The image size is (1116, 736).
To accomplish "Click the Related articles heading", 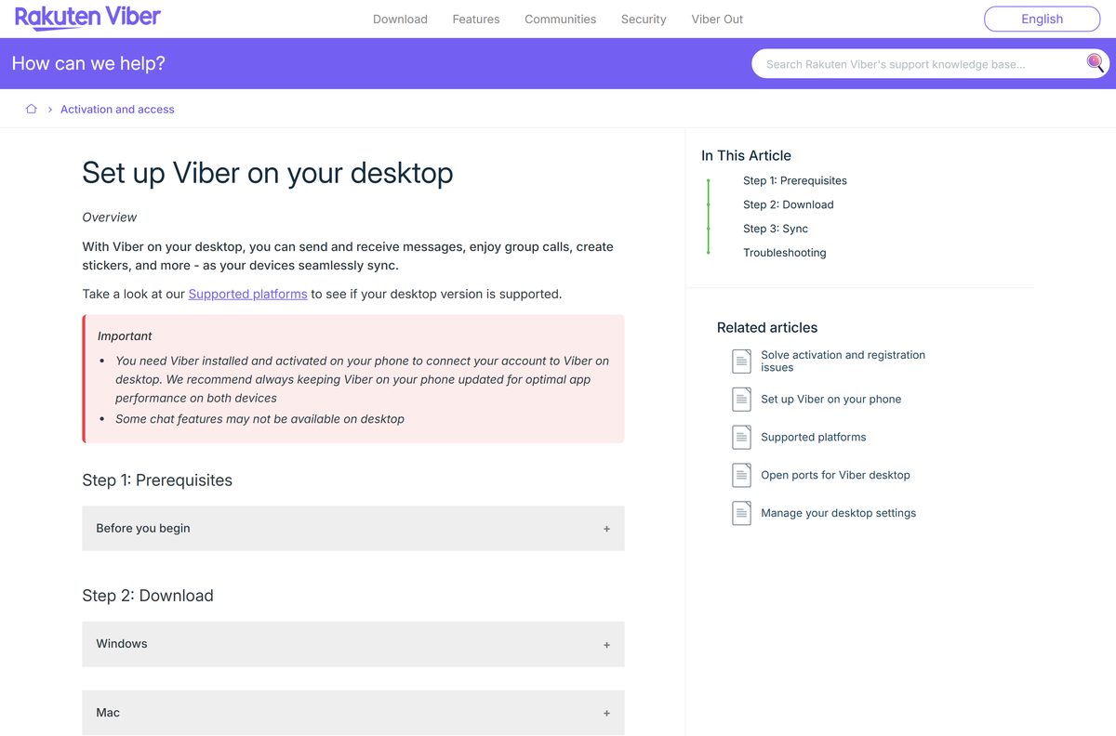I will [x=767, y=327].
